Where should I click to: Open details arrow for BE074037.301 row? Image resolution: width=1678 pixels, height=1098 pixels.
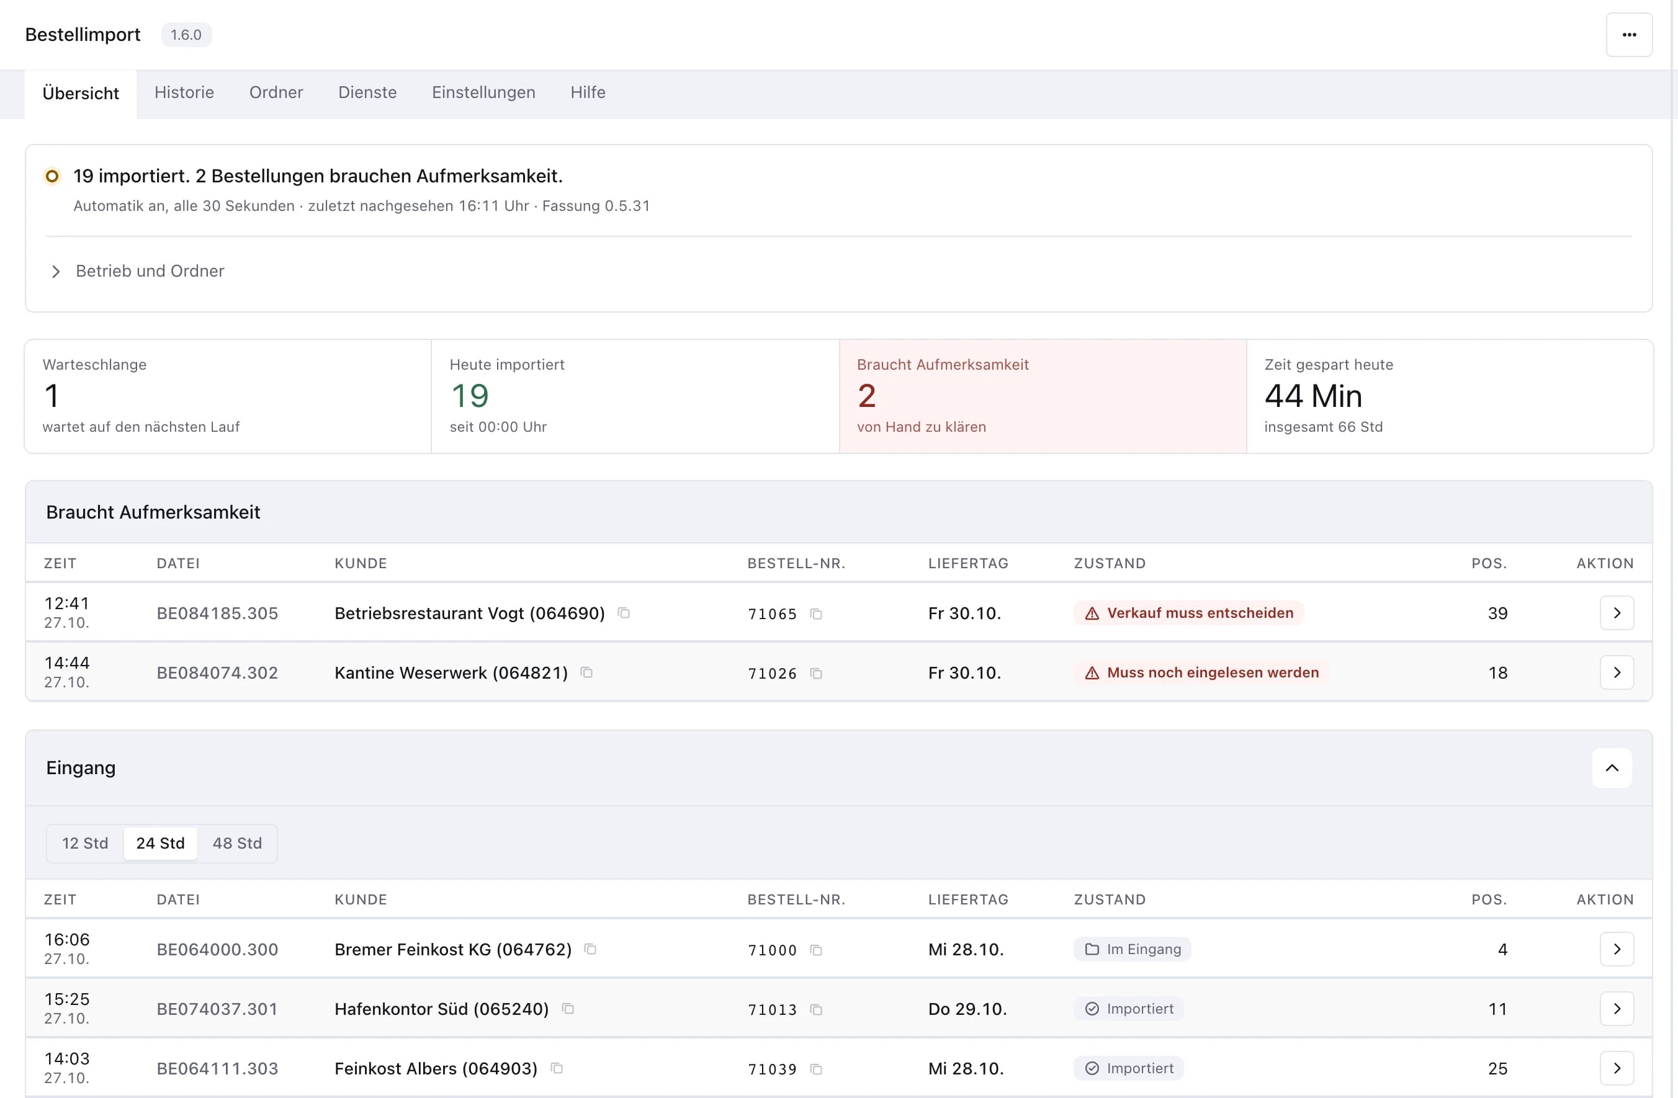click(x=1616, y=1009)
